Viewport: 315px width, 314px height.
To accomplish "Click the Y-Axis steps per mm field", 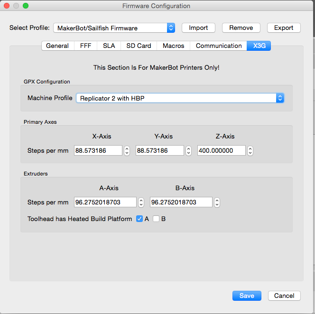I will [x=160, y=150].
